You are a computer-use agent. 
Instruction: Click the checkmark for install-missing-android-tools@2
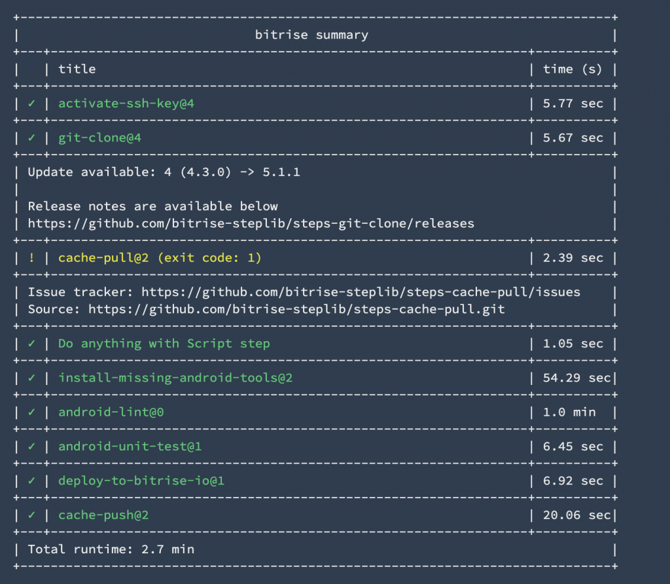tap(31, 378)
